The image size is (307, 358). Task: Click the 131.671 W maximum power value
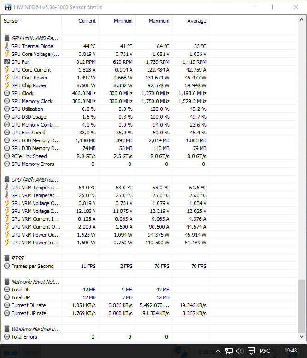click(x=157, y=78)
